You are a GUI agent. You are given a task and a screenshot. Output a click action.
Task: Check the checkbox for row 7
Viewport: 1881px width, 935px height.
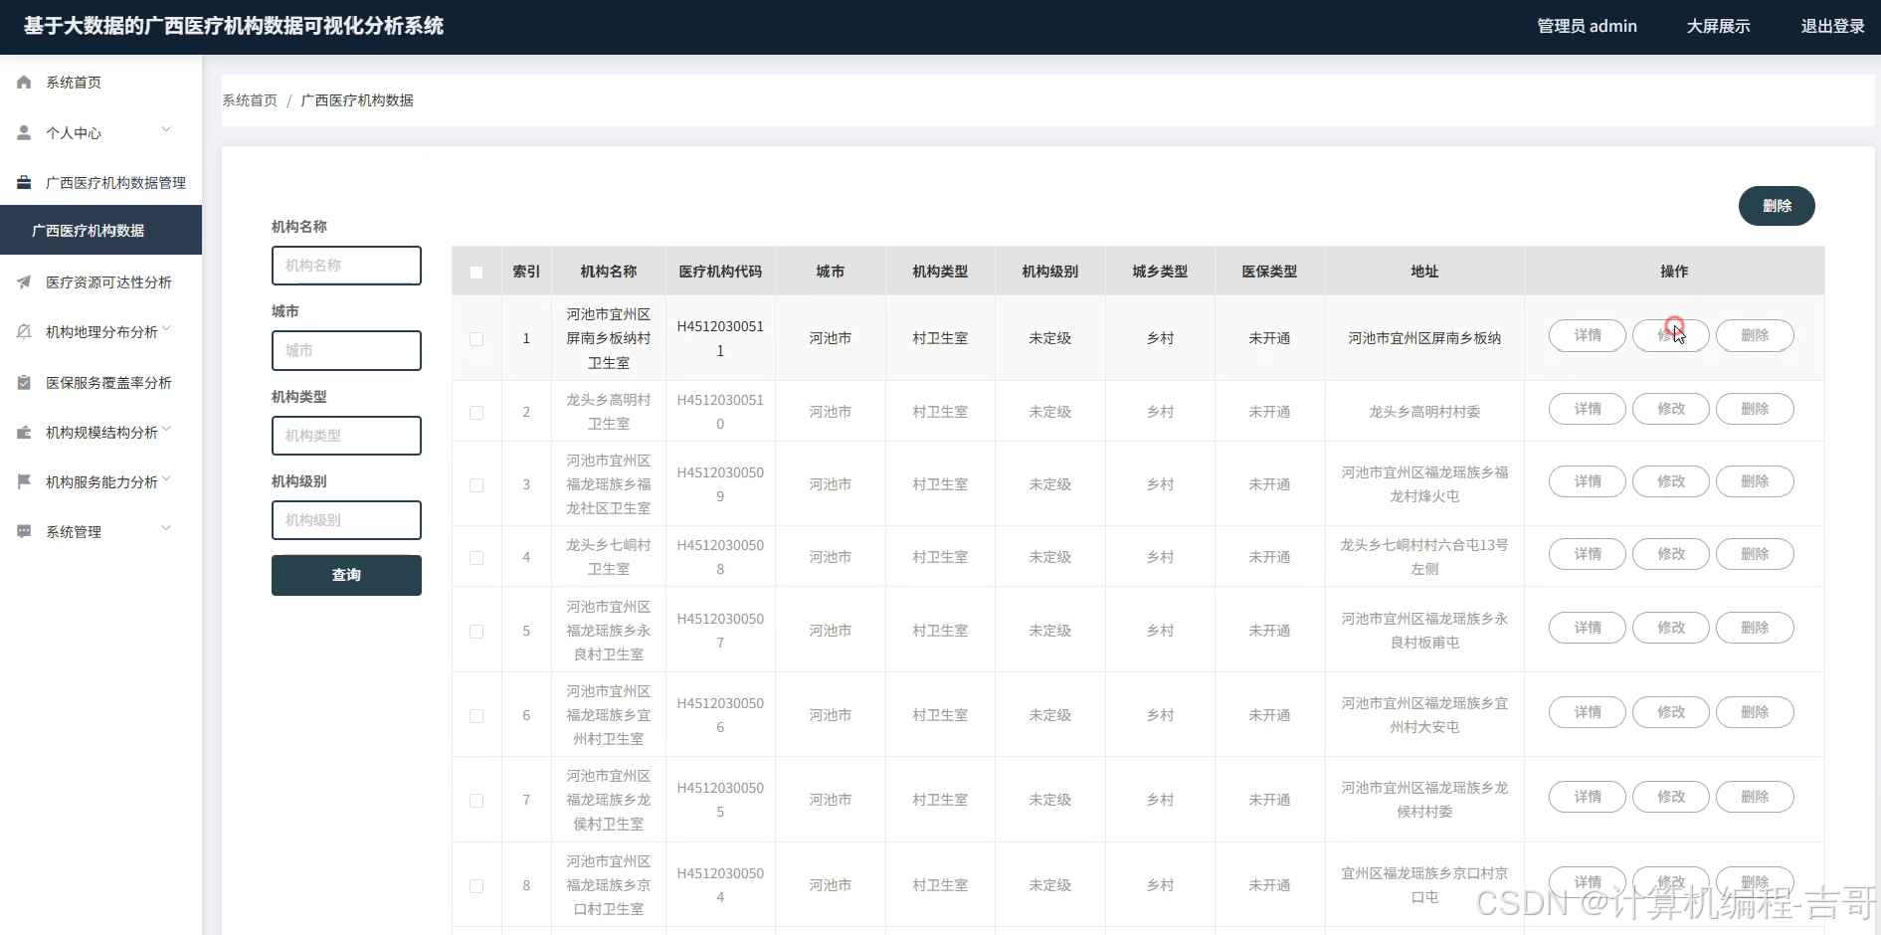476,801
